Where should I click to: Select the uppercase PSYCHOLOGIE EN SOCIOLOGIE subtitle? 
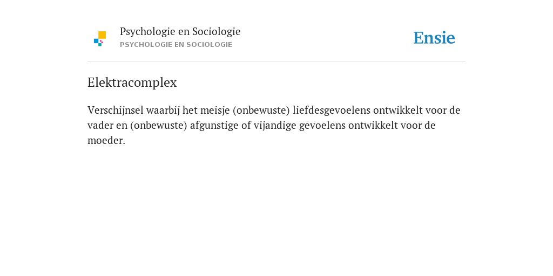pos(176,45)
